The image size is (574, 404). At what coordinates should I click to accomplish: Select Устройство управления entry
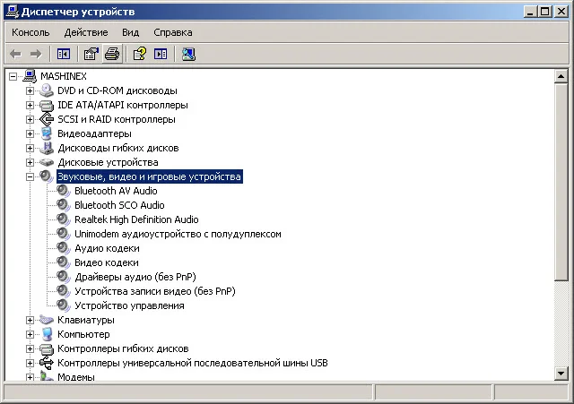pyautogui.click(x=129, y=305)
